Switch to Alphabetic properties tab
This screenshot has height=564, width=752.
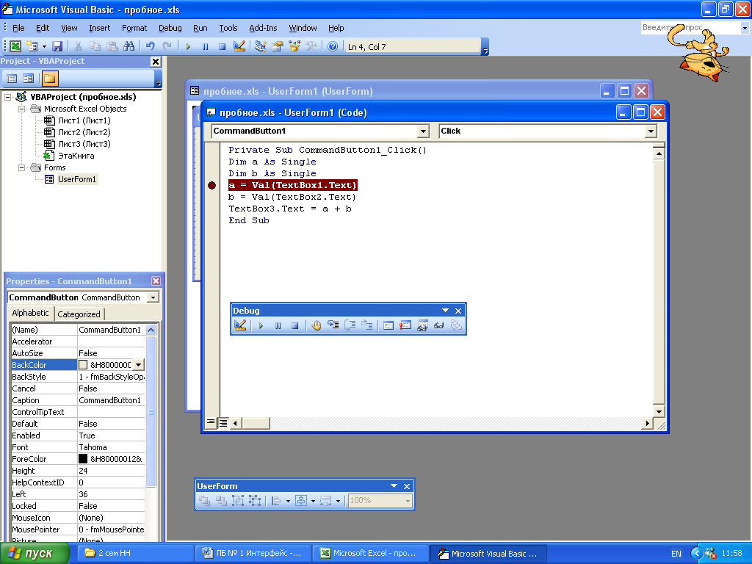[x=30, y=313]
